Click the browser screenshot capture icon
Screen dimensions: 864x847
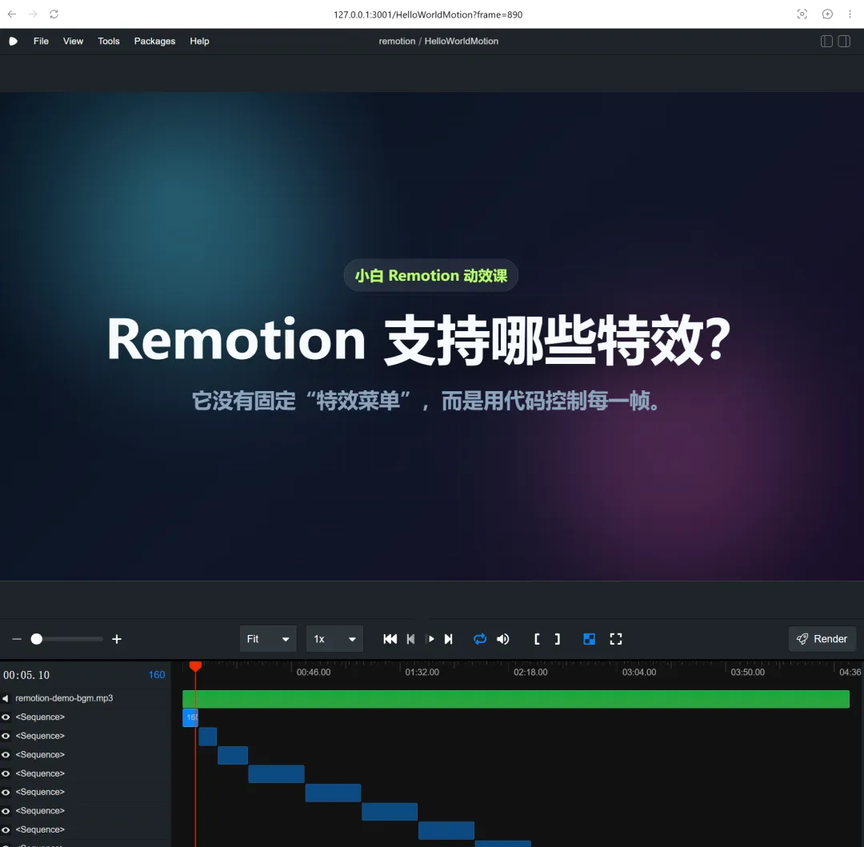[x=802, y=14]
